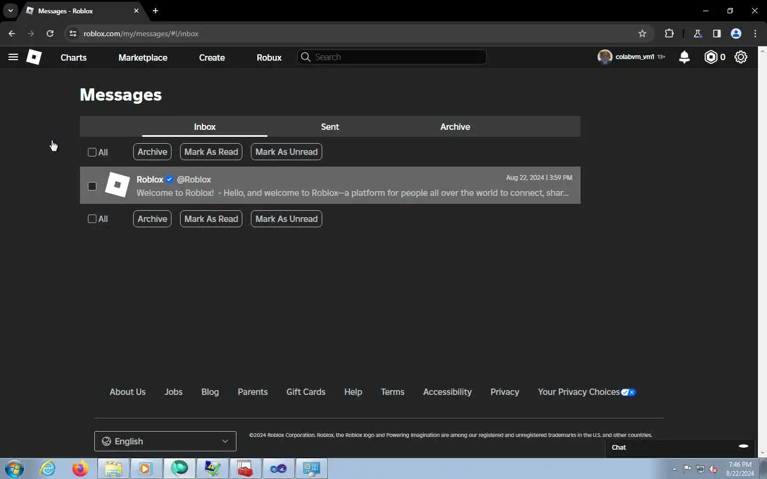Check the top All checkbox
767x479 pixels.
tap(92, 152)
